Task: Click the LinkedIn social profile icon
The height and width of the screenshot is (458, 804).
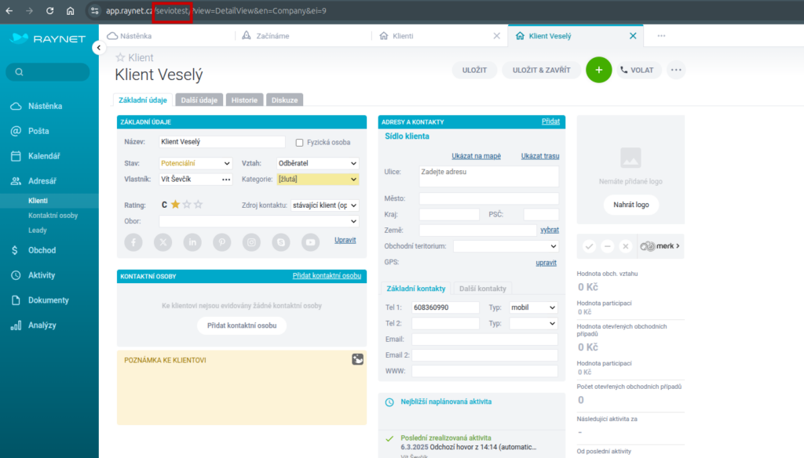Action: coord(192,242)
